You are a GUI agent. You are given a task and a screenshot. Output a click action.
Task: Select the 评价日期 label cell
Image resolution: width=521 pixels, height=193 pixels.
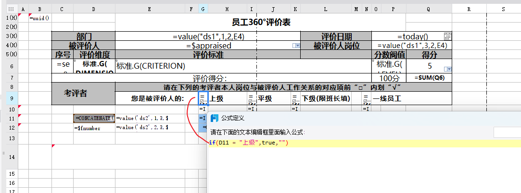(x=336, y=36)
